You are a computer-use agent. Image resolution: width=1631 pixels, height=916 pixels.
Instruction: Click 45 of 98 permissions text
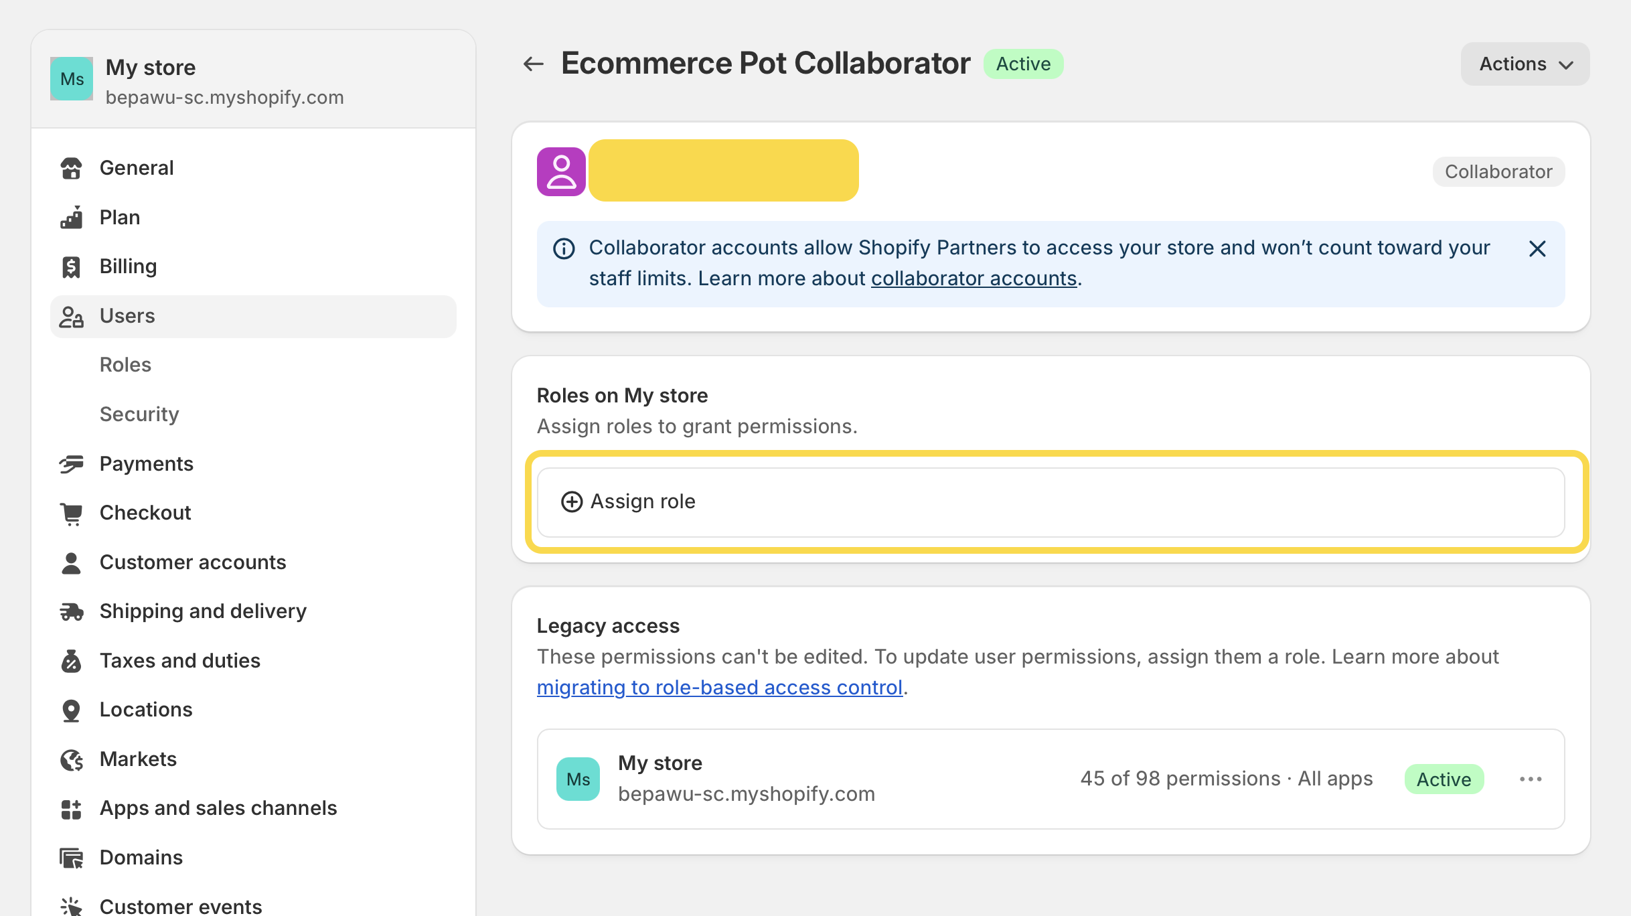click(x=1180, y=779)
